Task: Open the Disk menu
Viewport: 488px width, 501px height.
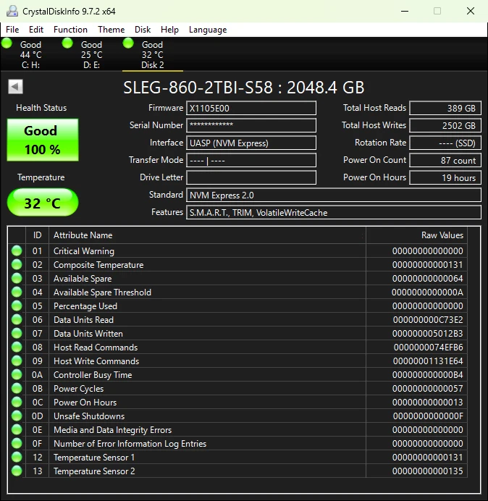Action: [143, 30]
